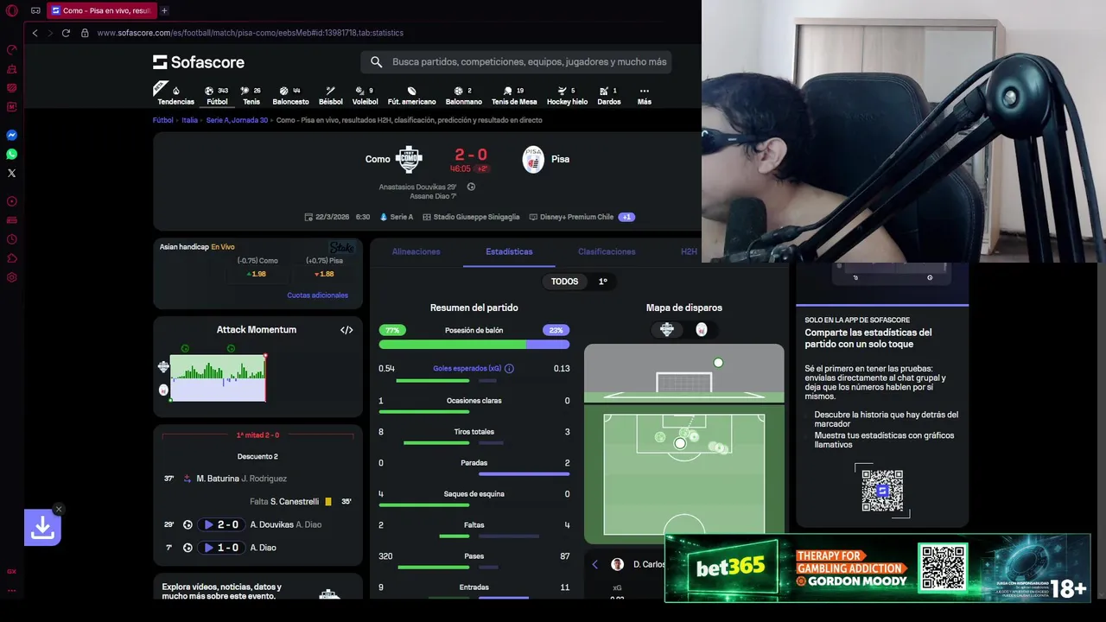Play the 2 - 0 goal video
Viewport: 1106px width, 622px height.
click(219, 524)
